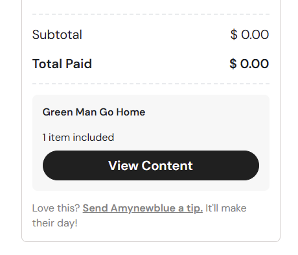298x255 pixels.
Task: Follow the Send Amynewblue a tip link
Action: click(x=143, y=208)
